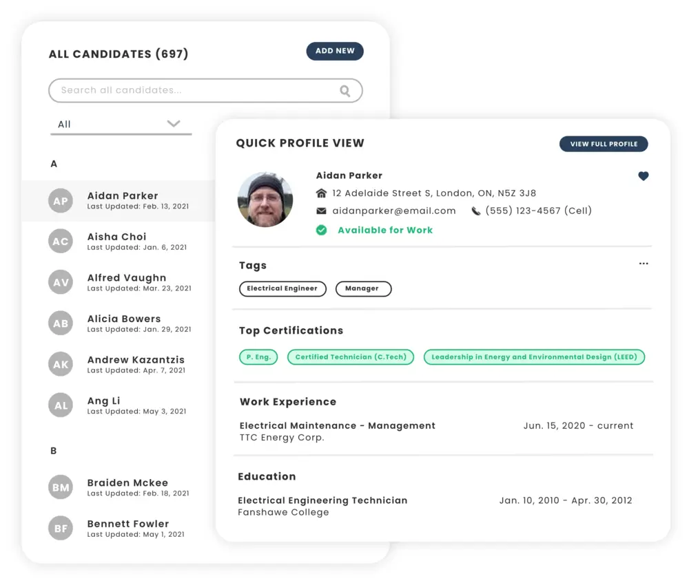
Task: Open Ang Li's candidate name
Action: tap(104, 401)
